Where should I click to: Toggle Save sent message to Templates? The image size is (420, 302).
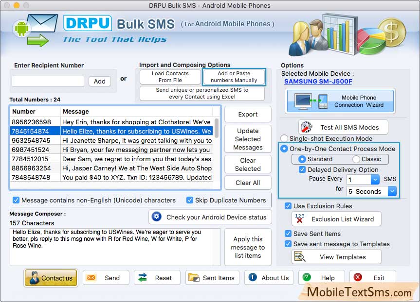(288, 244)
